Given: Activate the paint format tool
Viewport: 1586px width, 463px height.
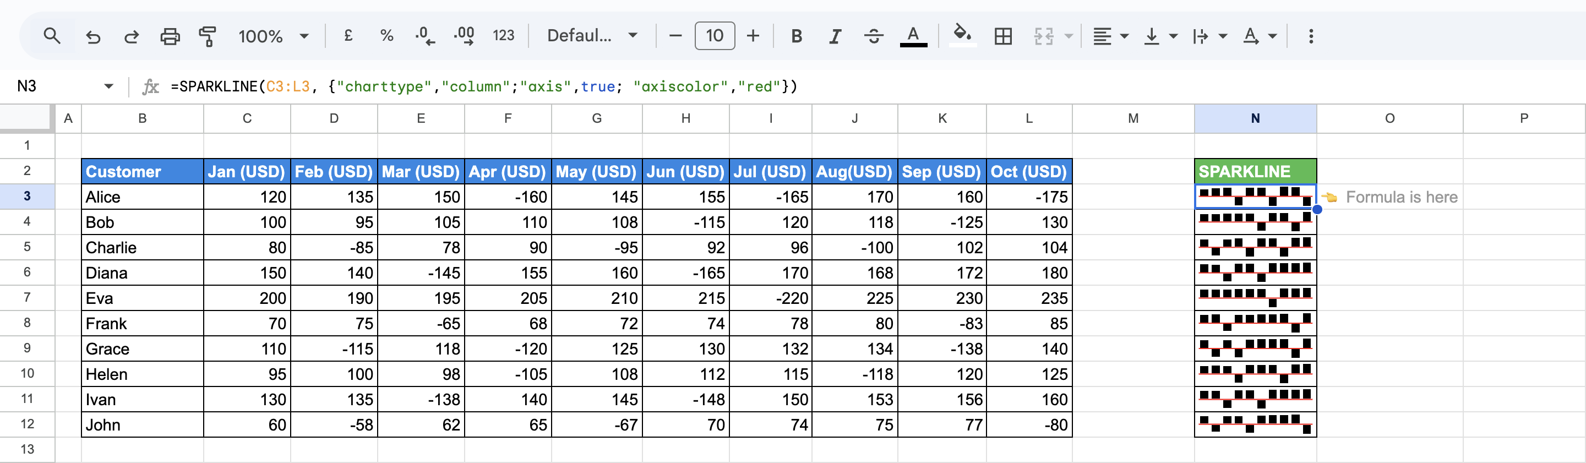Looking at the screenshot, I should click(x=208, y=36).
